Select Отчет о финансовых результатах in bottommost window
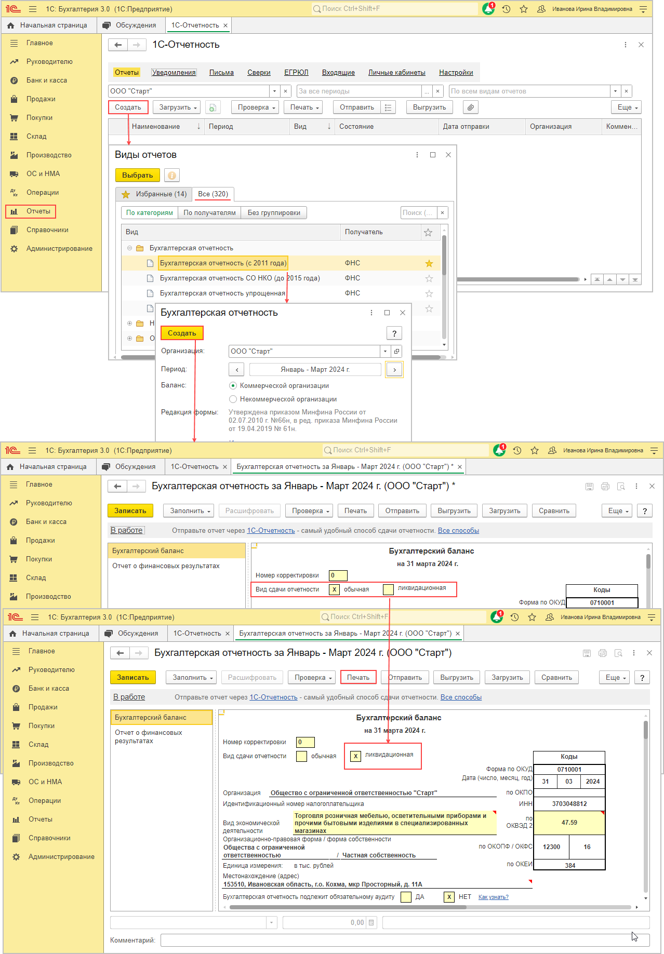 click(162, 736)
